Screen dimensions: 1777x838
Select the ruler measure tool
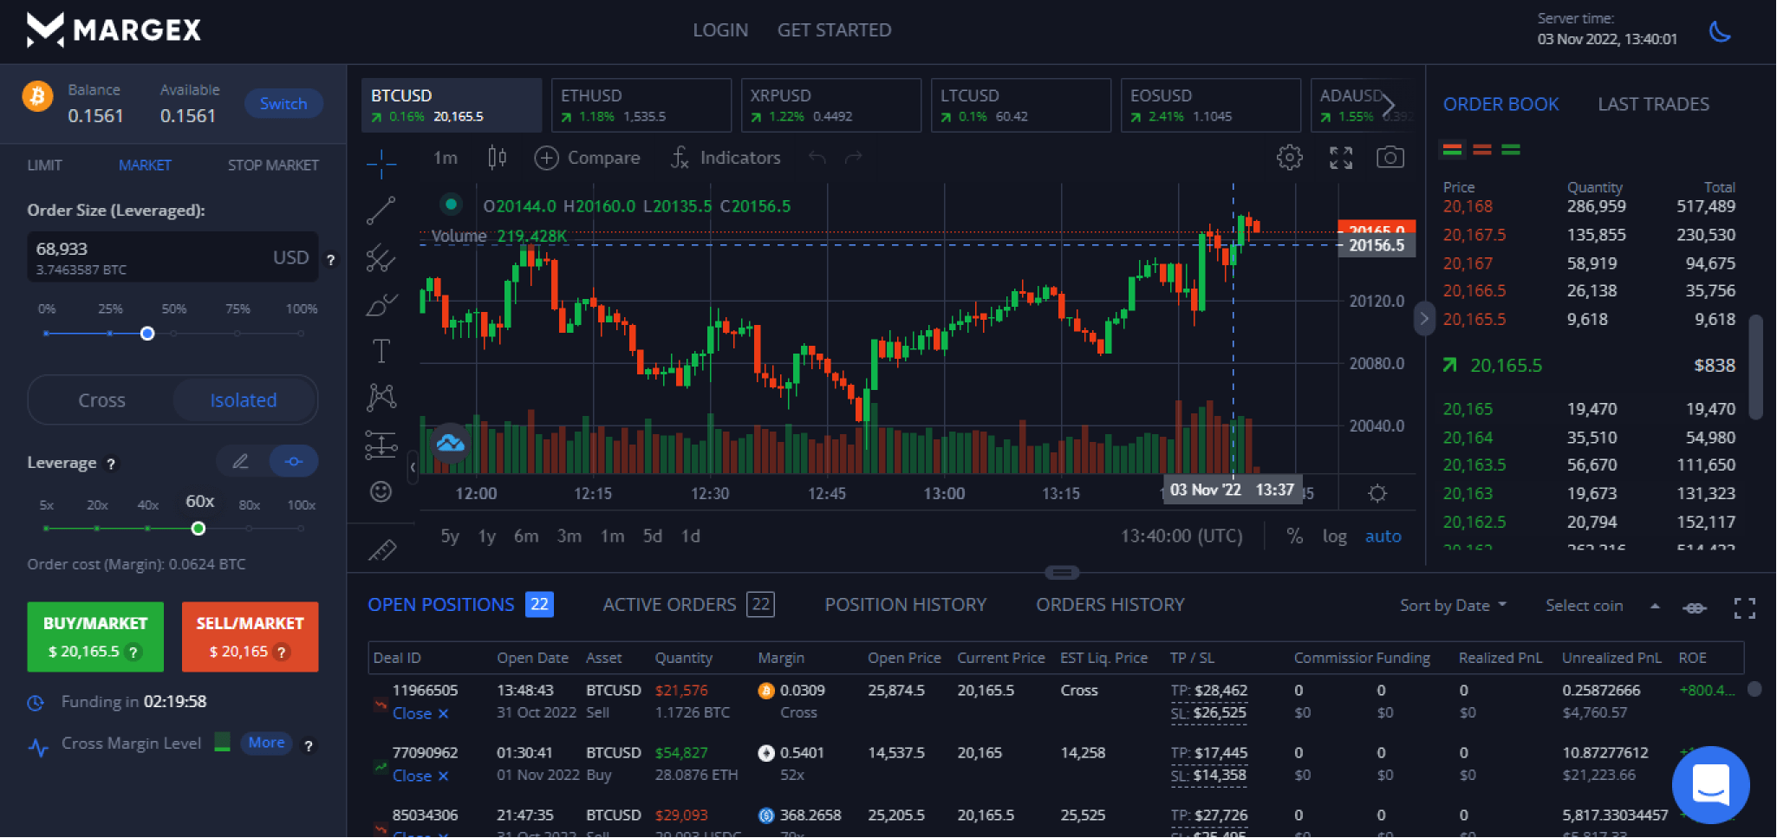[382, 549]
